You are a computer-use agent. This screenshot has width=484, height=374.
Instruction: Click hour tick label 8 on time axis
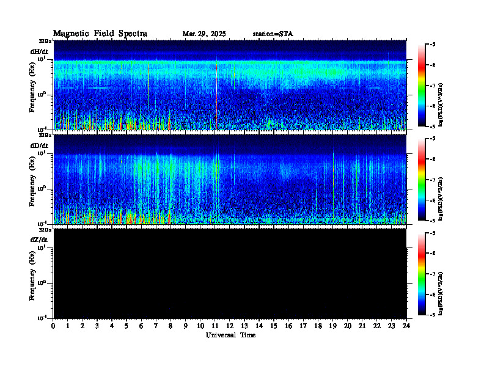click(x=170, y=326)
